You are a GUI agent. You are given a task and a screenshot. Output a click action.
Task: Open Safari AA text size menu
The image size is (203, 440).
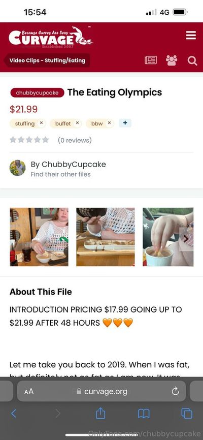[29, 391]
